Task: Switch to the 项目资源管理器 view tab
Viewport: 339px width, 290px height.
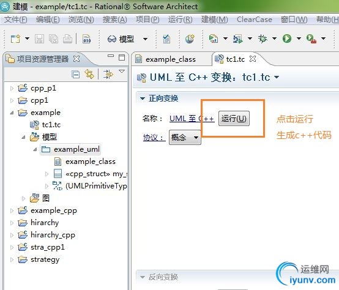Action: coord(43,59)
